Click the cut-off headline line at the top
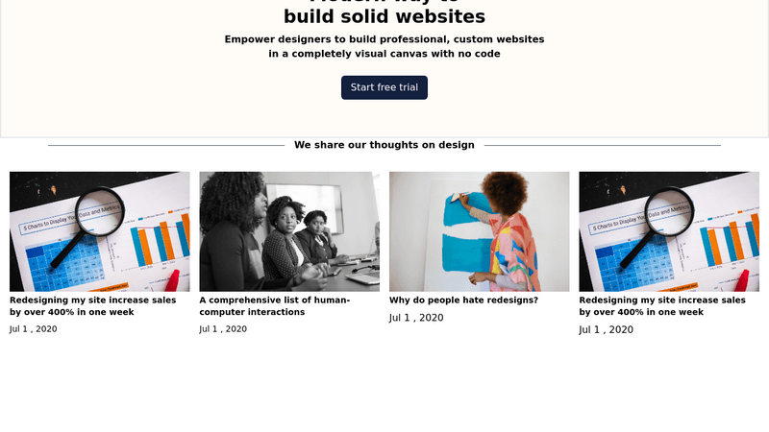769x432 pixels. tap(384, 2)
